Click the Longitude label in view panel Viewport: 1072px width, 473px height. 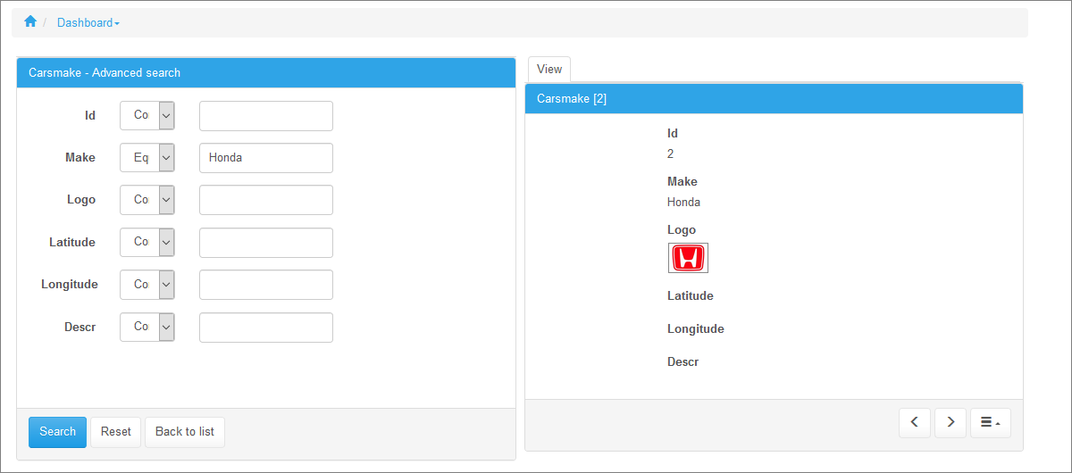[696, 328]
